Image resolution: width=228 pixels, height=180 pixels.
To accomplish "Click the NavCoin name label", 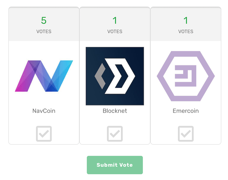I will tap(44, 111).
